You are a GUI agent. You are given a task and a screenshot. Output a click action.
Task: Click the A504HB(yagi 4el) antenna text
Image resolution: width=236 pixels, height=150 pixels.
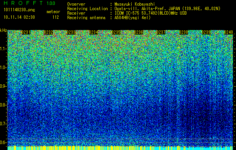pos(132,18)
